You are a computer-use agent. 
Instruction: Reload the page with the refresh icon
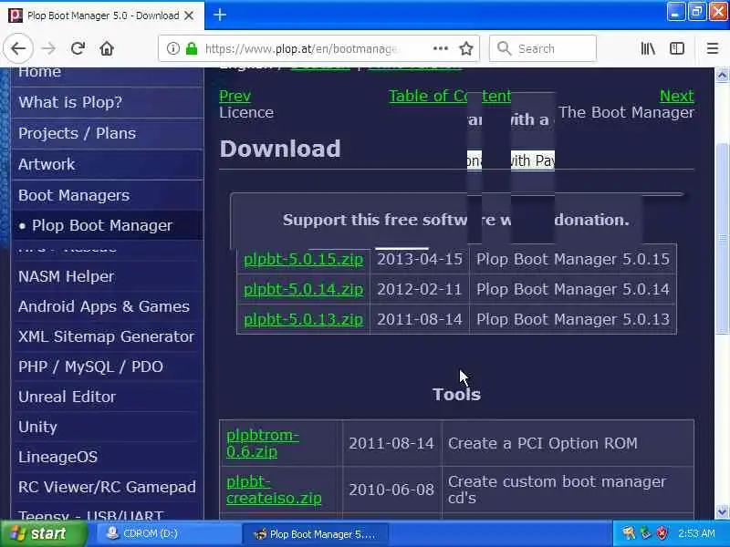pyautogui.click(x=78, y=48)
